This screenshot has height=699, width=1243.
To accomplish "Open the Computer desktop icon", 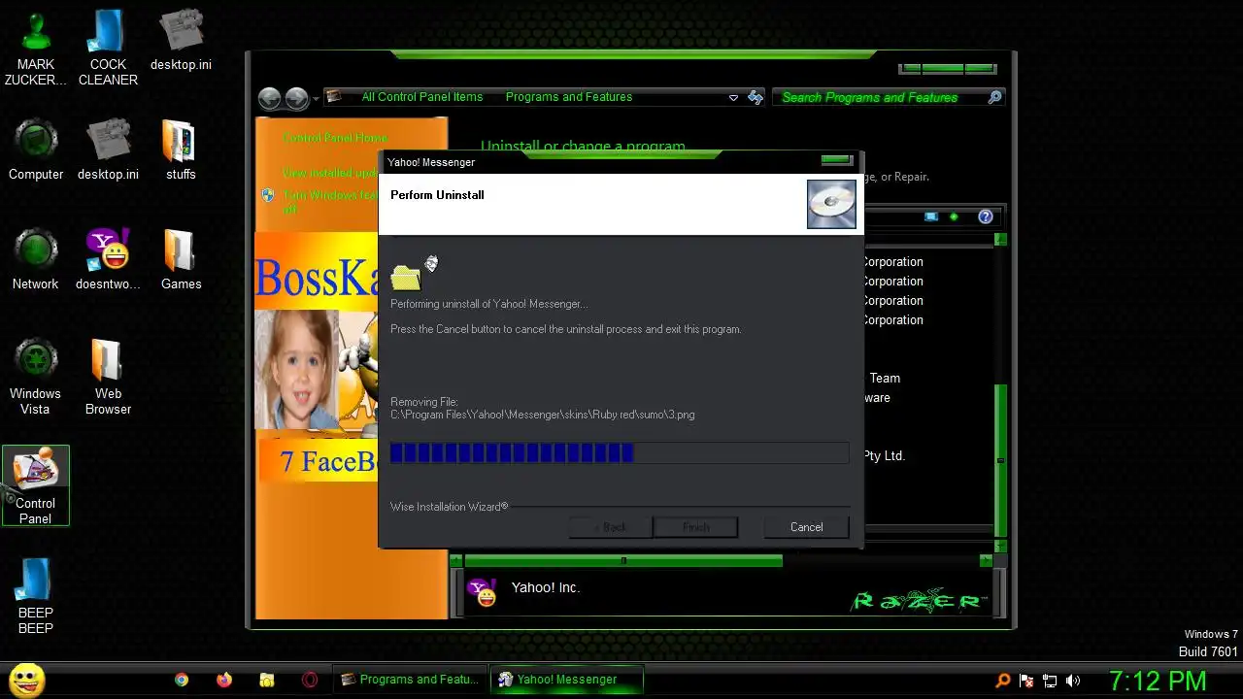I will click(36, 150).
